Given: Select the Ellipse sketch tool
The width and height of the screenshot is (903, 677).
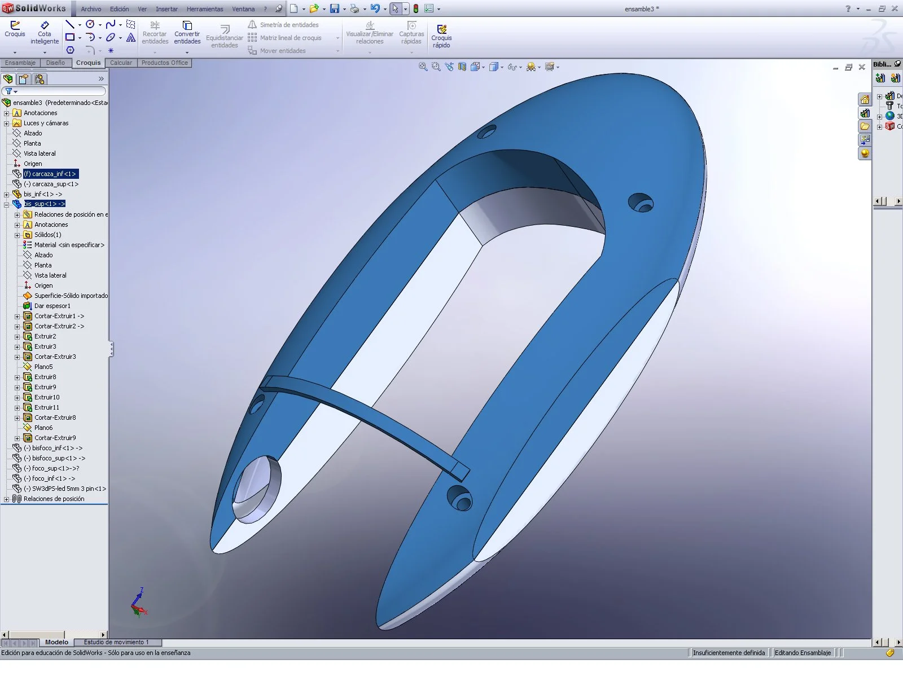Looking at the screenshot, I should (111, 37).
